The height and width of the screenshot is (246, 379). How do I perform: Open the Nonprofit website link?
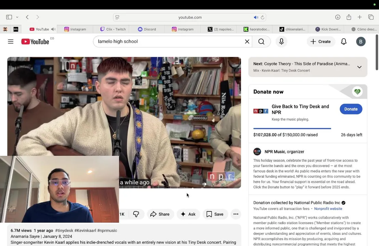click(x=328, y=209)
